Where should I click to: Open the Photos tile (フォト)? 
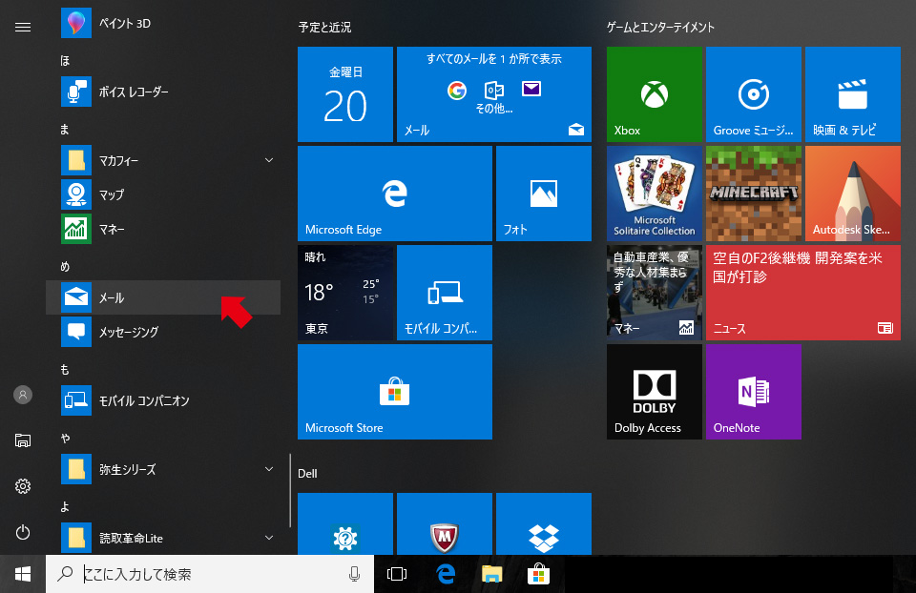[544, 194]
